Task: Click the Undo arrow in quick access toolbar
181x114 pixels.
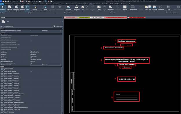Action: pos(14,1)
